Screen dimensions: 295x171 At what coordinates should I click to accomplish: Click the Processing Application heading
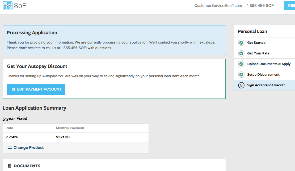(x=32, y=33)
